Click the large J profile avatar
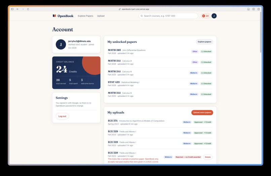The image size is (271, 176). pyautogui.click(x=61, y=44)
